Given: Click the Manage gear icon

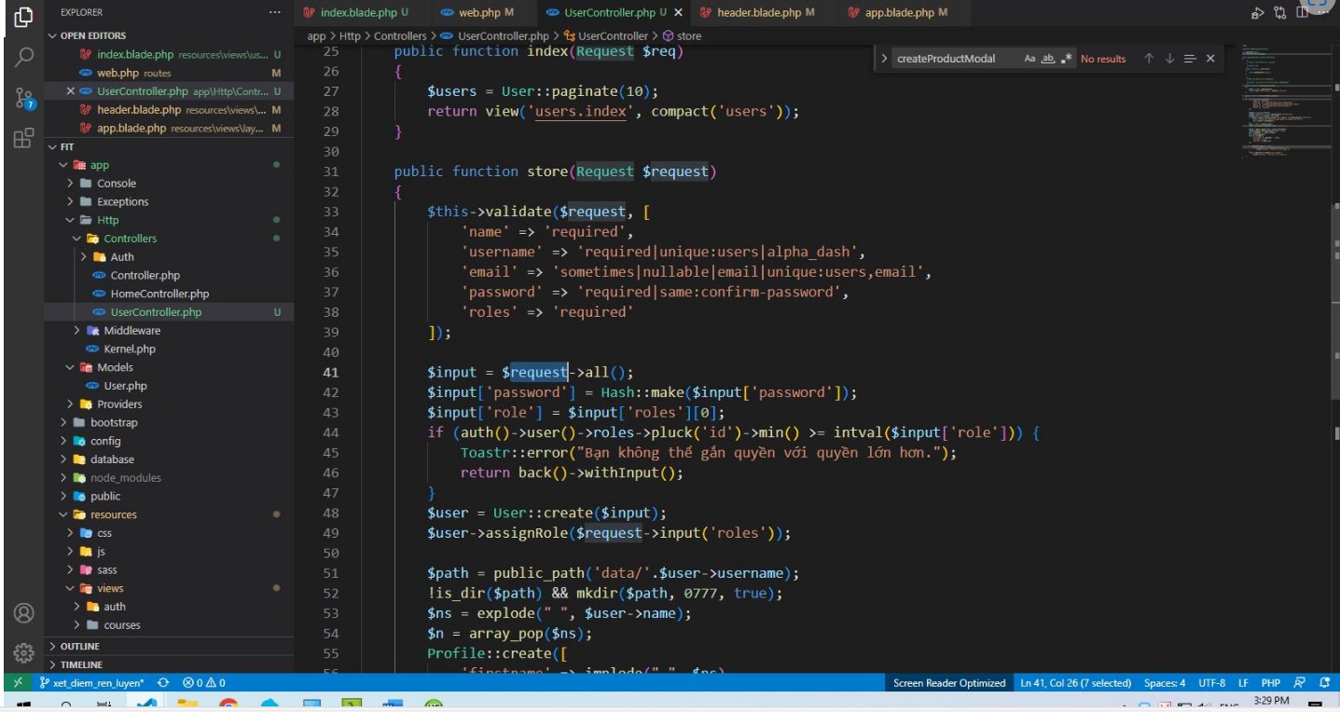Looking at the screenshot, I should tap(24, 652).
